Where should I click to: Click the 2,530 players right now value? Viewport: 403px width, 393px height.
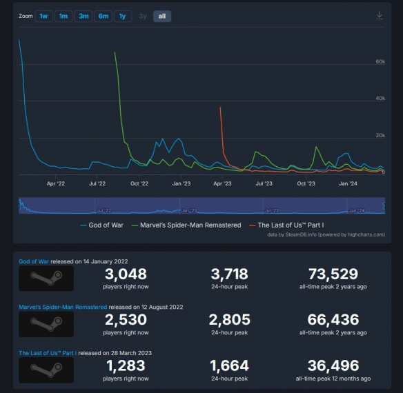coord(126,320)
